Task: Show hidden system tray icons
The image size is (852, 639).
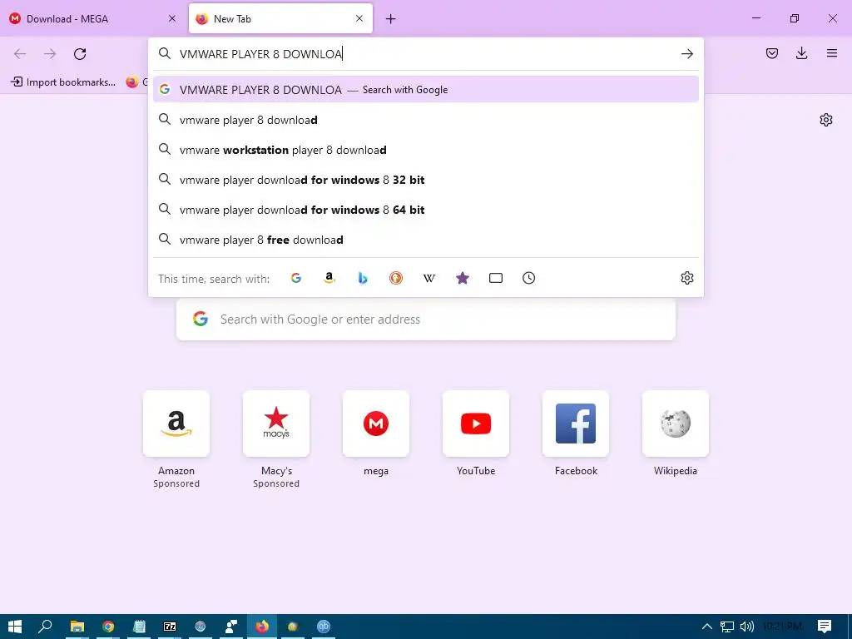Action: [707, 627]
